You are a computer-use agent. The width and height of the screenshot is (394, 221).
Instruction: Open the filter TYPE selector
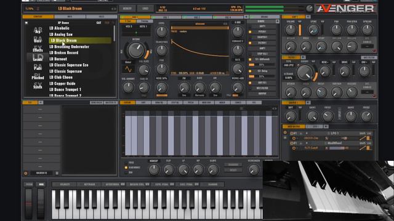289,65
